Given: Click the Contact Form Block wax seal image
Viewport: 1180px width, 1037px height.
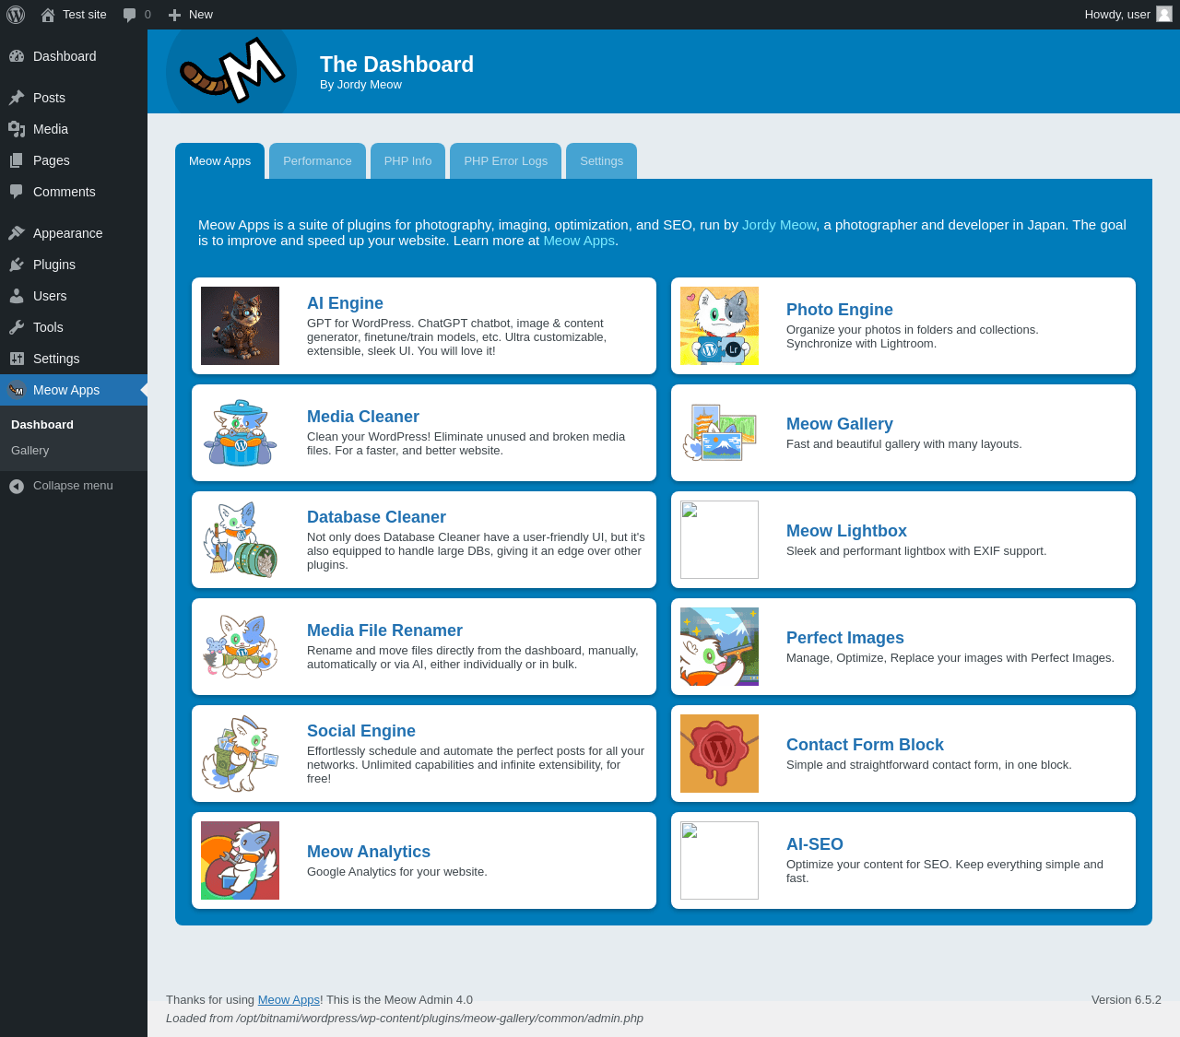Looking at the screenshot, I should click(x=719, y=753).
